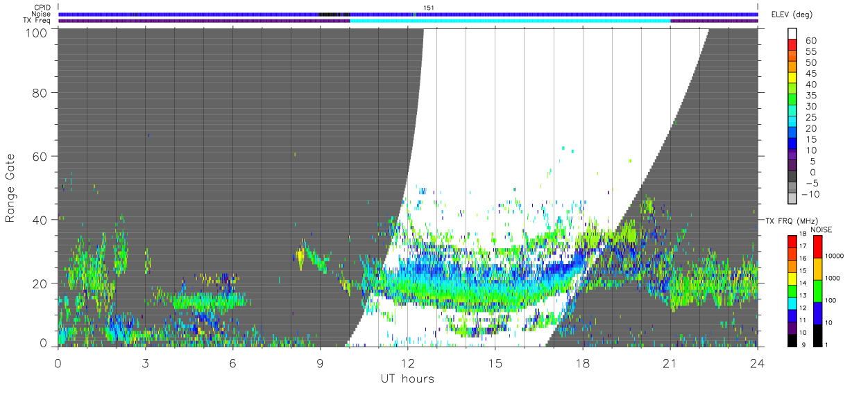Click the UT hours axis title

point(407,378)
